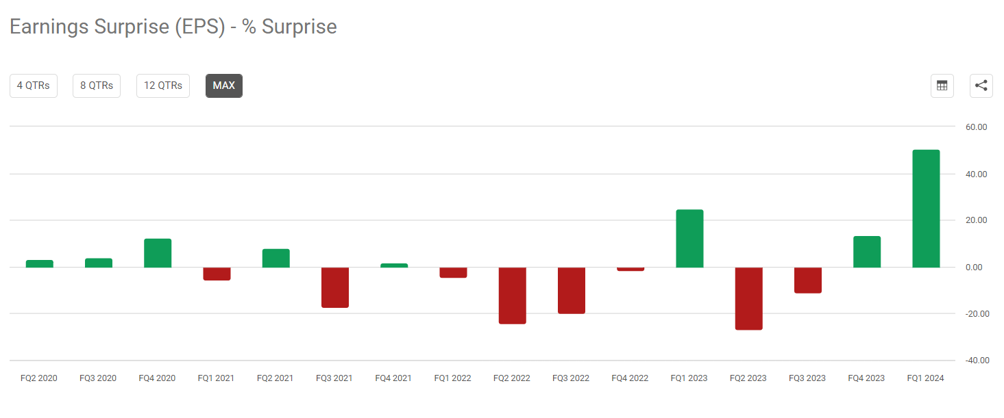The width and height of the screenshot is (1004, 418).
Task: Click the red FQ3 2021 bar
Action: click(x=334, y=287)
